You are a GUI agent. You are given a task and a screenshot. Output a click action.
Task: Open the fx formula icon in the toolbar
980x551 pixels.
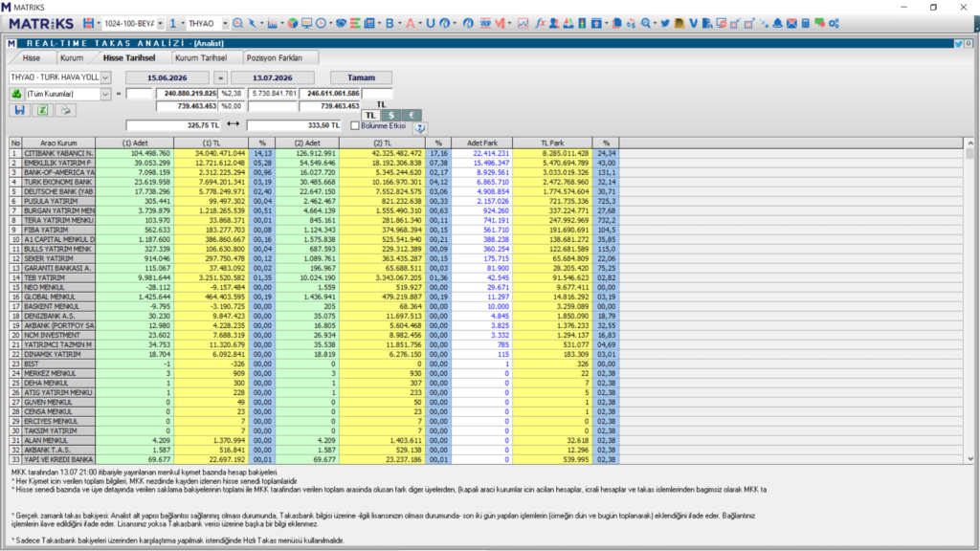coord(540,23)
